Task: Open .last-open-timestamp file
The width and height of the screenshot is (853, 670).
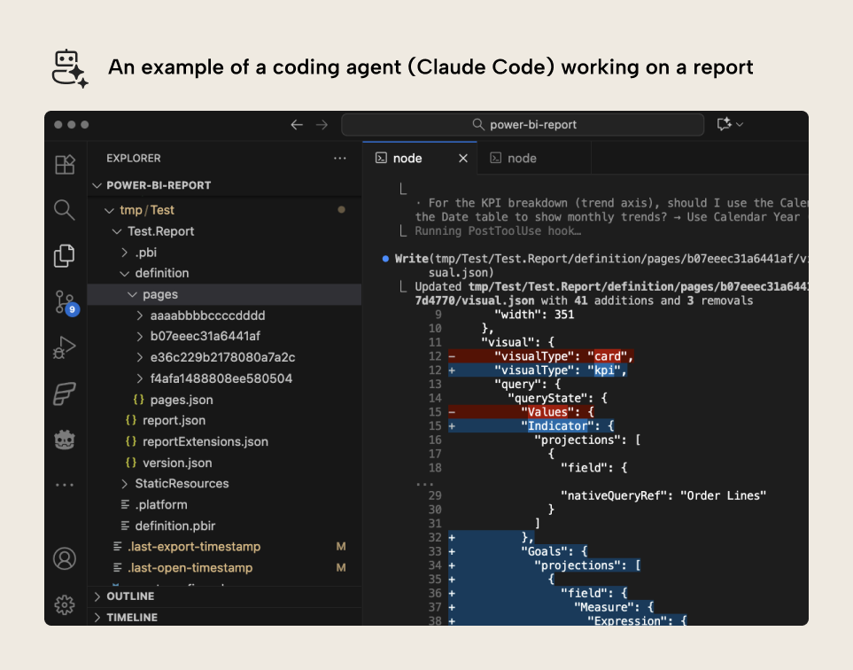Action: (x=225, y=568)
